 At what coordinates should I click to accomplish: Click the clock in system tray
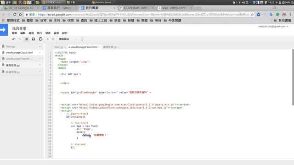271,2
